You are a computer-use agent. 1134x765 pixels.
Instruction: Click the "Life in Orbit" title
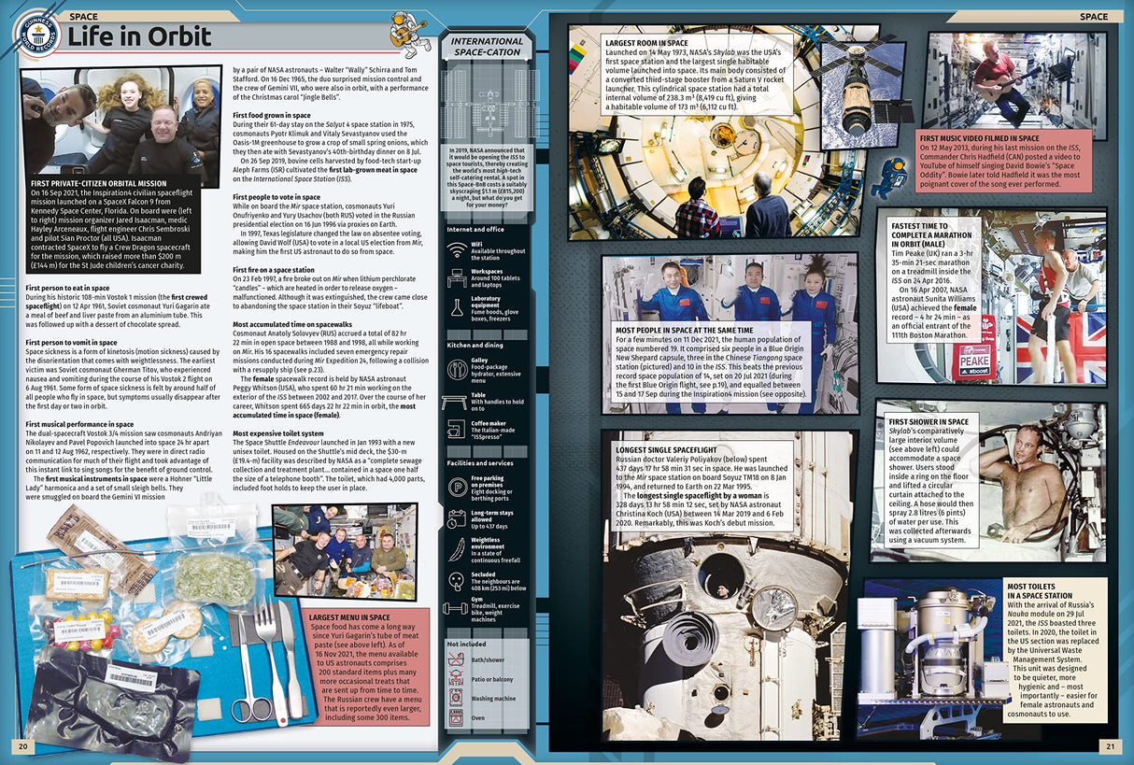coord(139,38)
